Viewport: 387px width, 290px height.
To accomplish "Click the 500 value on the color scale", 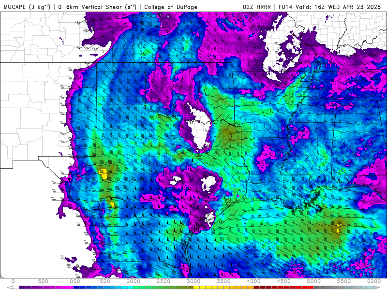I will [x=43, y=281].
